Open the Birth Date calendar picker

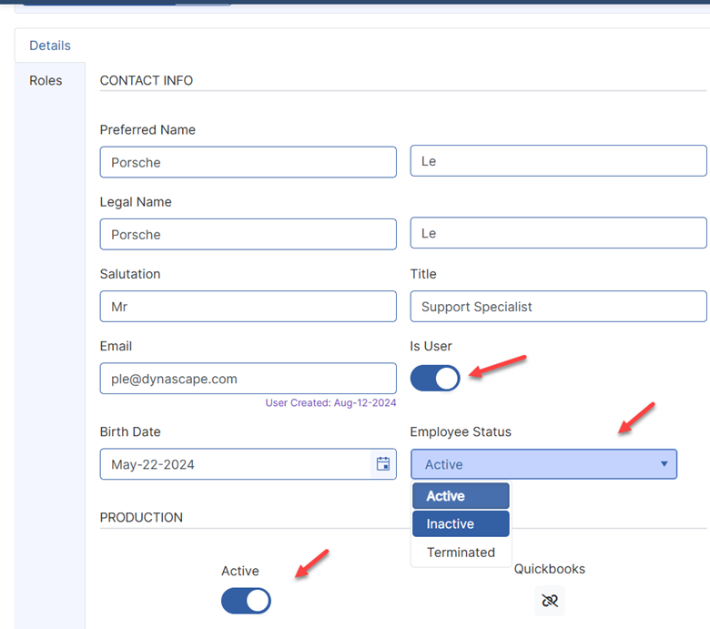383,464
